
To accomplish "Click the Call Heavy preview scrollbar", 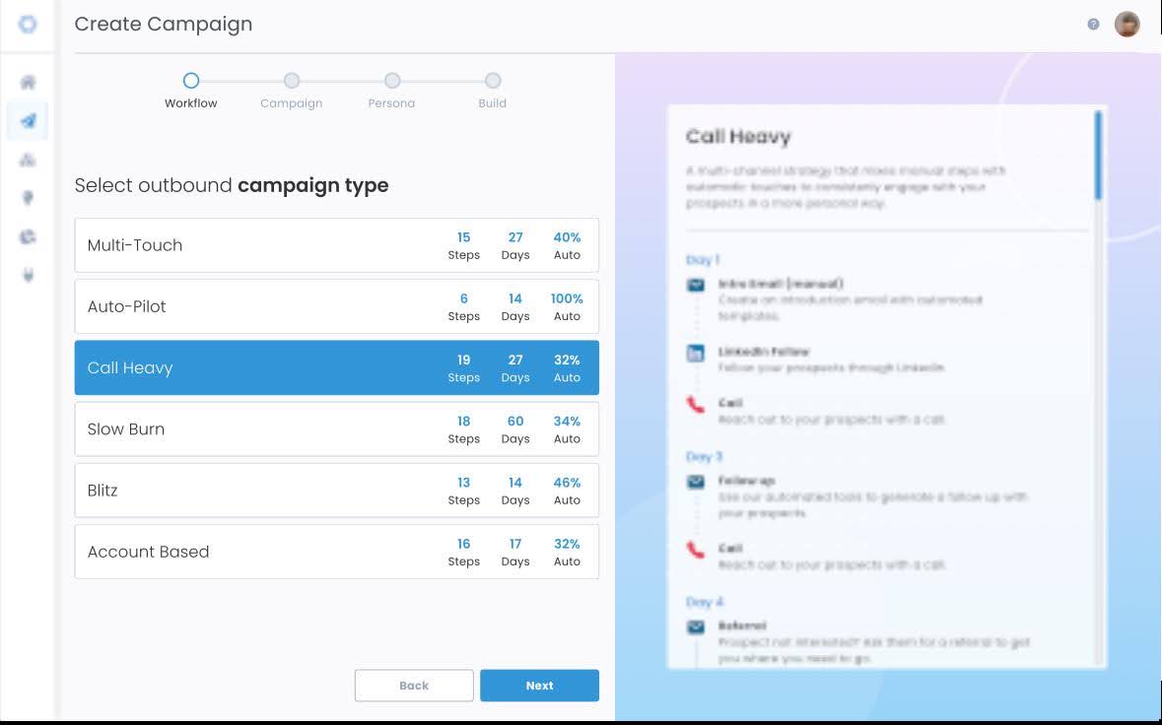I will click(1098, 156).
